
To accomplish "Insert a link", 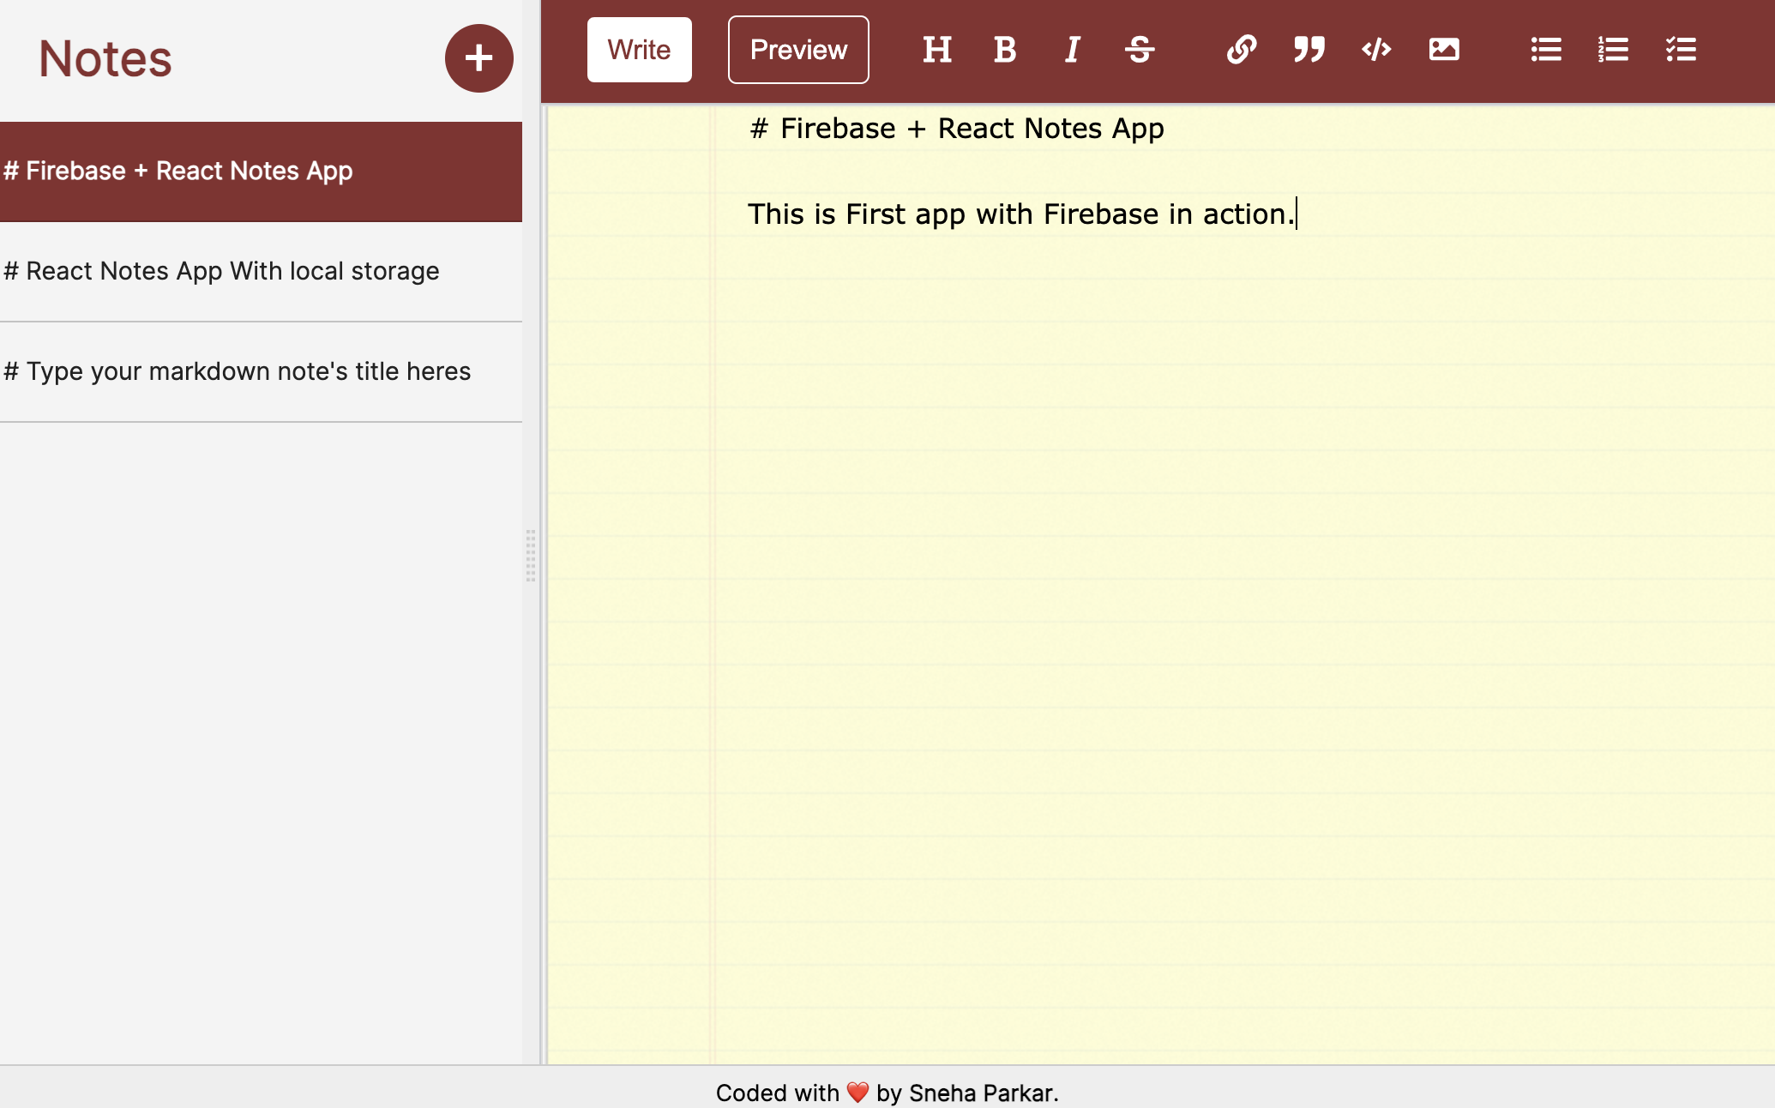I will click(1241, 50).
